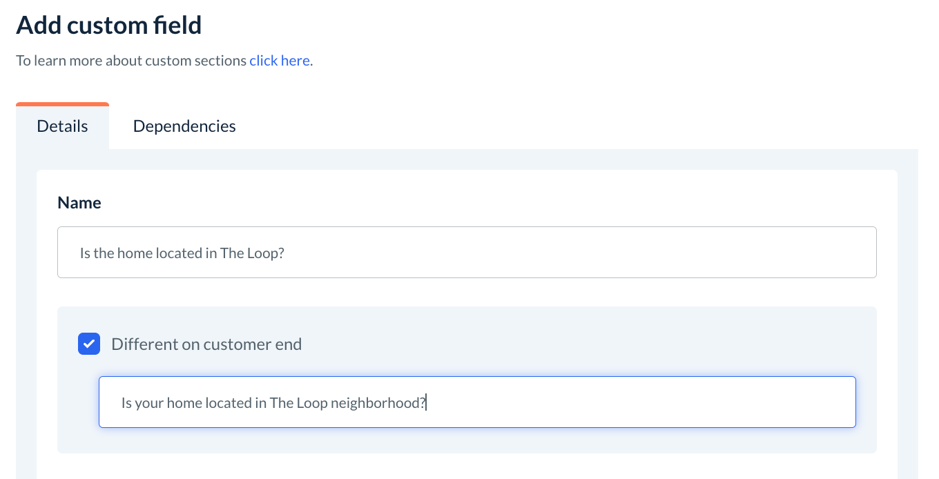The height and width of the screenshot is (479, 939).
Task: Uncheck the Different on customer end checkbox
Action: (x=89, y=344)
